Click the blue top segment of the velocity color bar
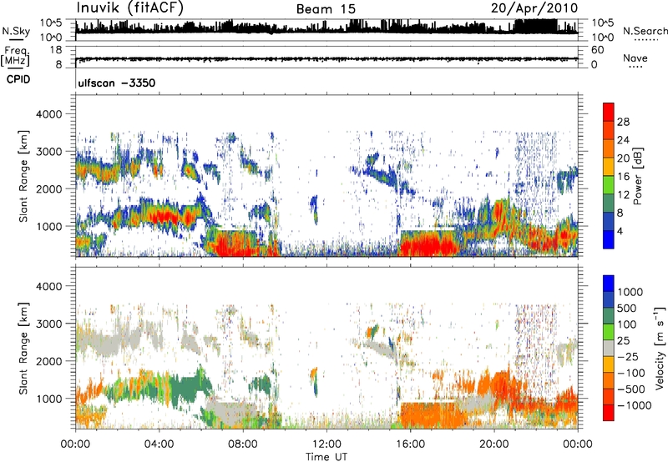The width and height of the screenshot is (668, 462). point(609,284)
